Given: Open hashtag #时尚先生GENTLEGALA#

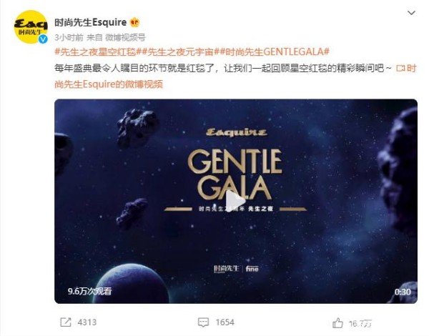Looking at the screenshot, I should 273,51.
